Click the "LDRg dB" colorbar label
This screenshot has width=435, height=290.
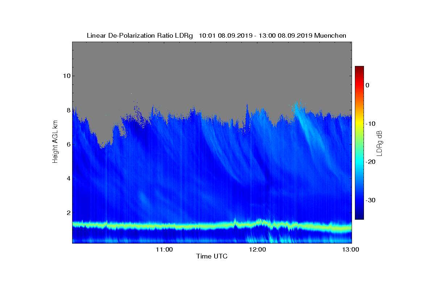[379, 142]
